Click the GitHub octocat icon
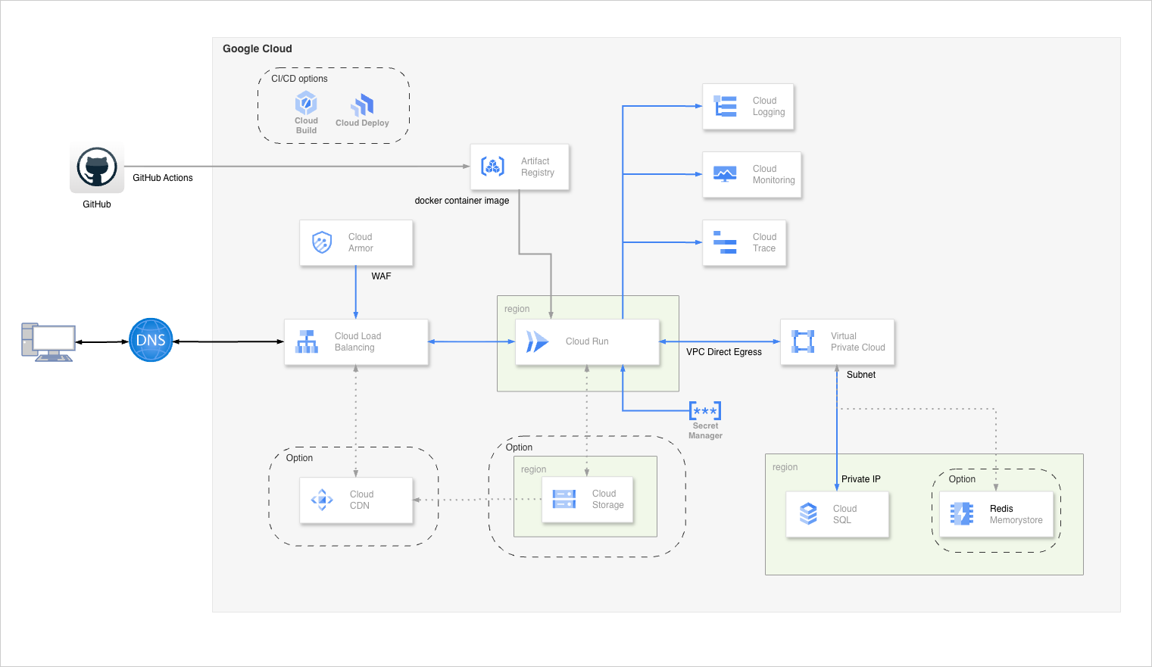 pos(97,167)
